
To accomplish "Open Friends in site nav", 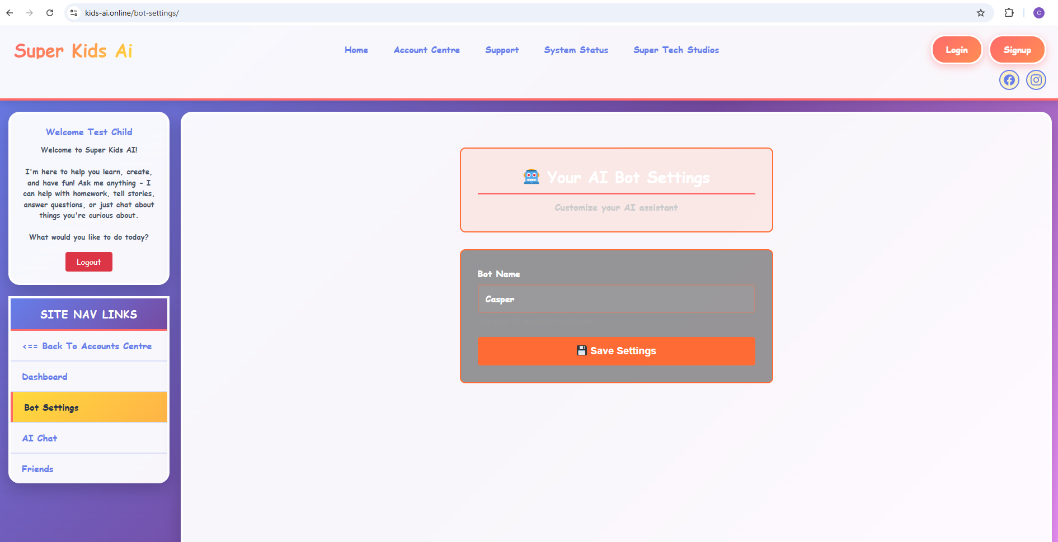I will (89, 469).
